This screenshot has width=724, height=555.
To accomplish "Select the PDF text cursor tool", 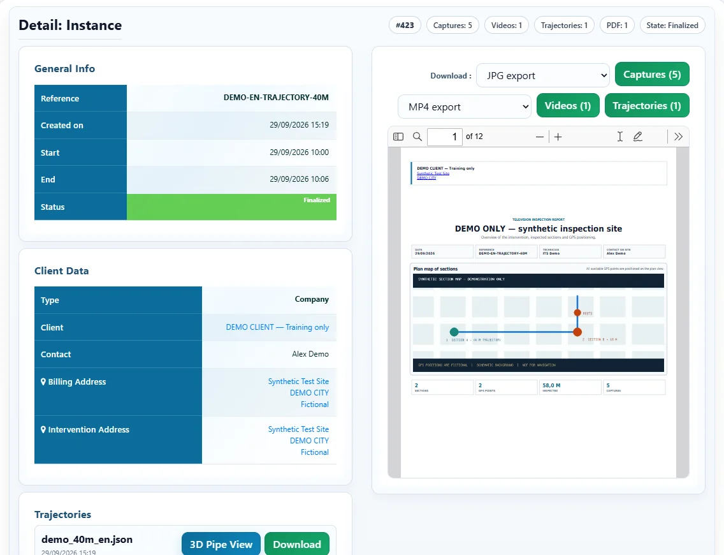I will point(619,137).
